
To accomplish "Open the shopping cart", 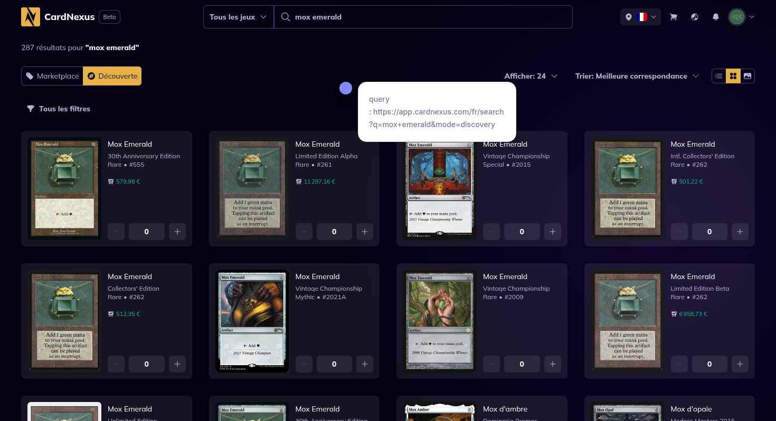I will [674, 17].
